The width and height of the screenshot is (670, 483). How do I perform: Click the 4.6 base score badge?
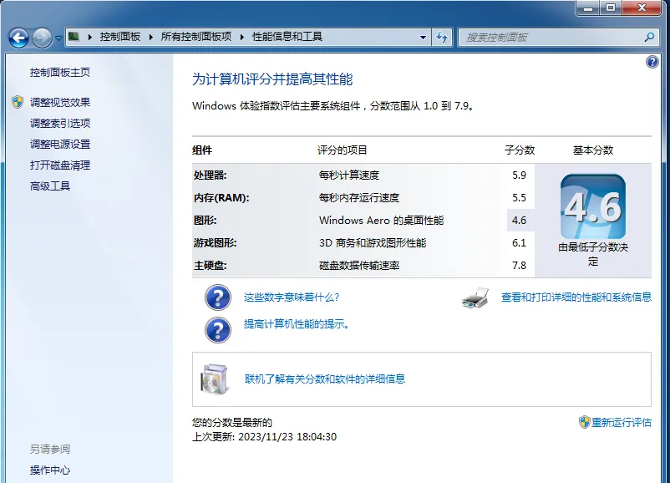(592, 206)
